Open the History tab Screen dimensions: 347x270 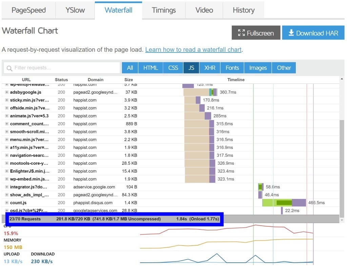(243, 10)
